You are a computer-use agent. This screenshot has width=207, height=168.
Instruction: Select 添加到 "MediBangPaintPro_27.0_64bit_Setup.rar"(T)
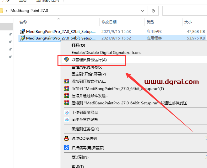117,88
